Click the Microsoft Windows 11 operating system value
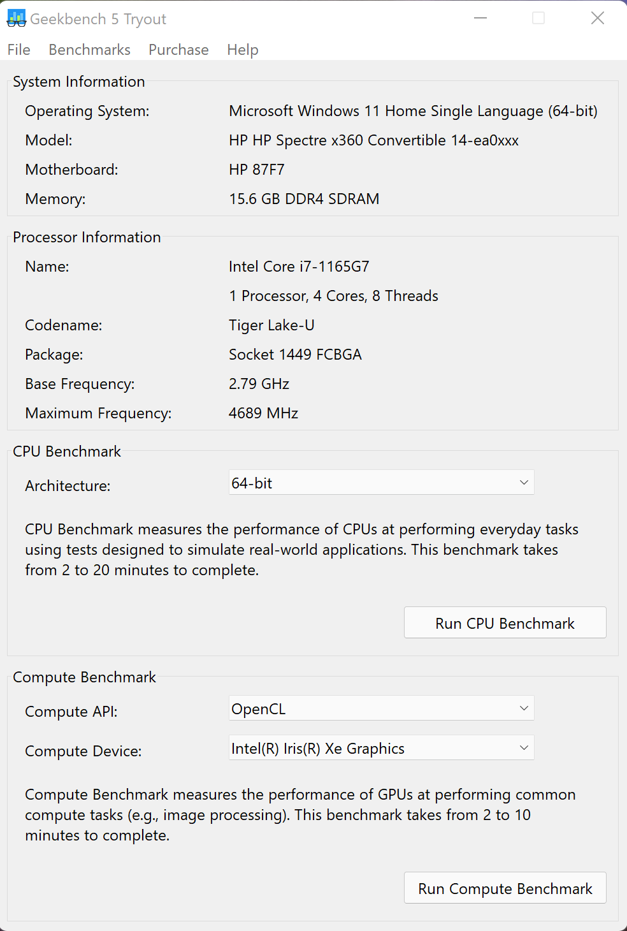Image resolution: width=627 pixels, height=931 pixels. 413,111
